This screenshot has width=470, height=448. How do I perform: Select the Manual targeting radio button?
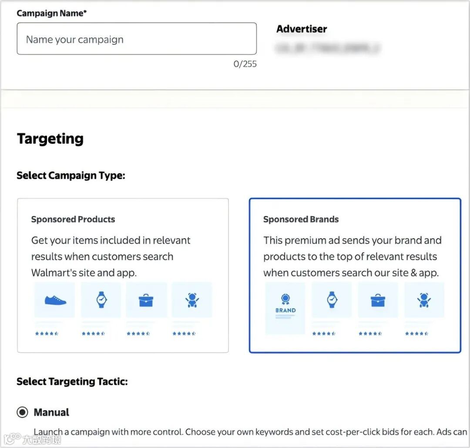(x=23, y=412)
